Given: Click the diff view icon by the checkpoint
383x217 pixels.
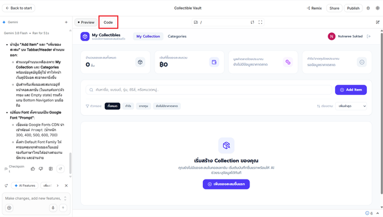Looking at the screenshot, I should pos(50,169).
